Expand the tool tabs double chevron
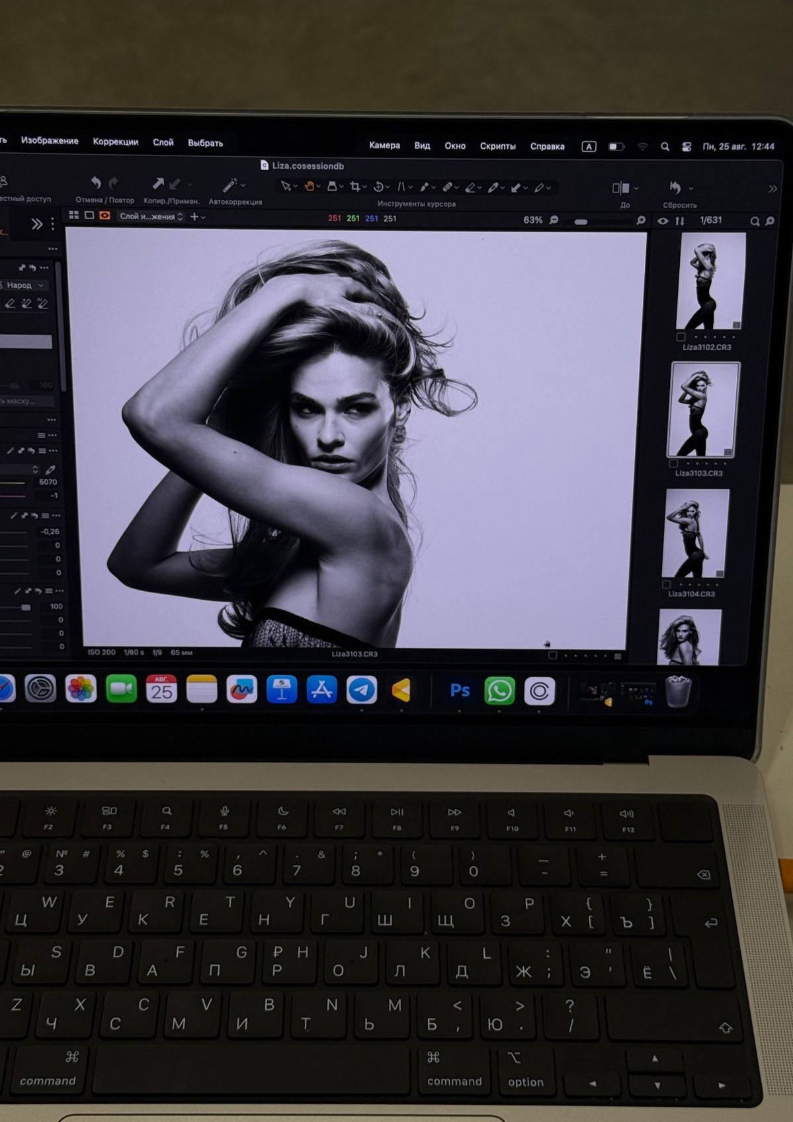Viewport: 793px width, 1122px height. pos(37,224)
